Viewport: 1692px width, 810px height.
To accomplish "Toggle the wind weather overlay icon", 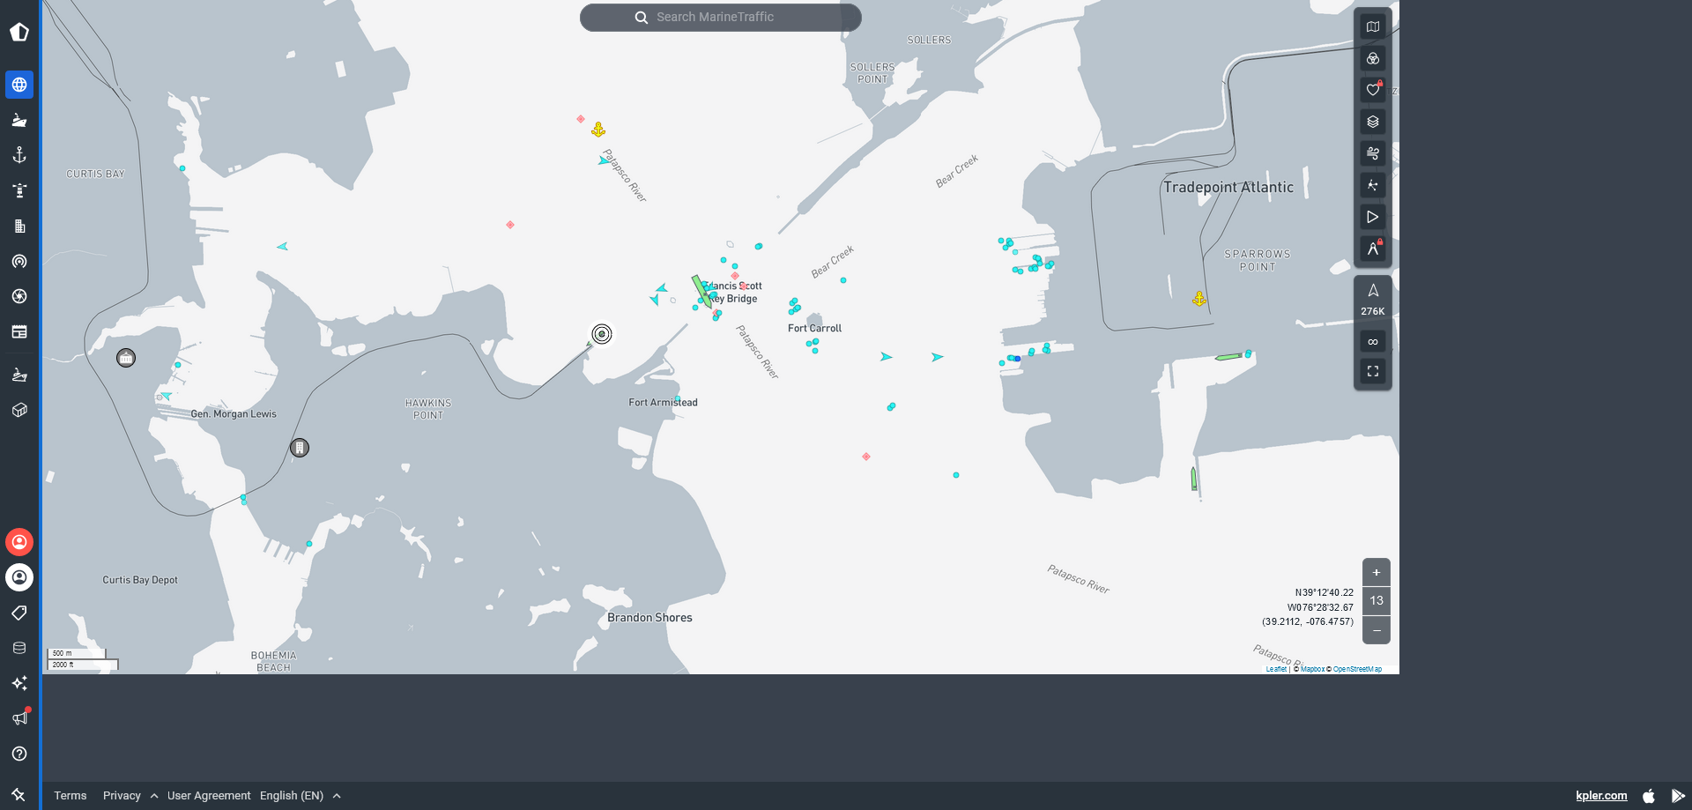I will (x=1373, y=153).
